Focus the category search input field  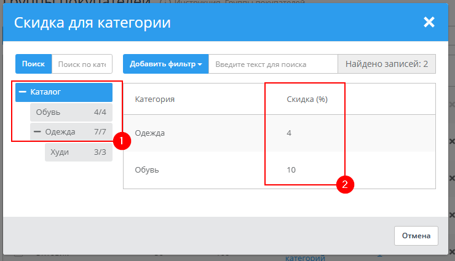(x=82, y=64)
